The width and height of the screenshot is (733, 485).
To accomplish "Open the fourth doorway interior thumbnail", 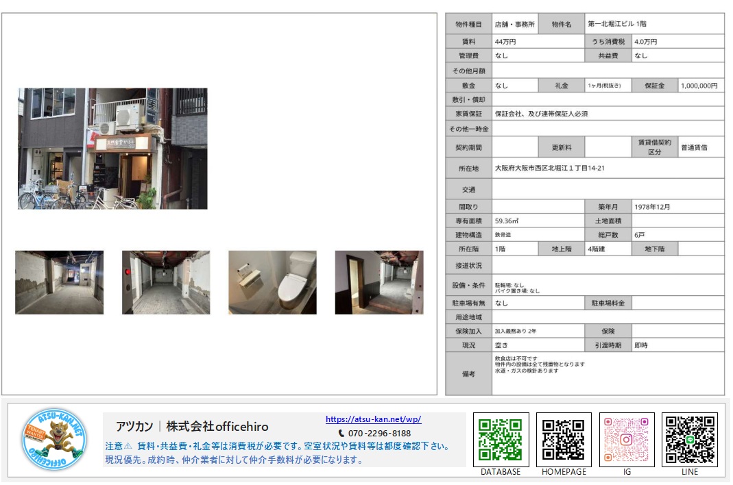I will [x=379, y=282].
